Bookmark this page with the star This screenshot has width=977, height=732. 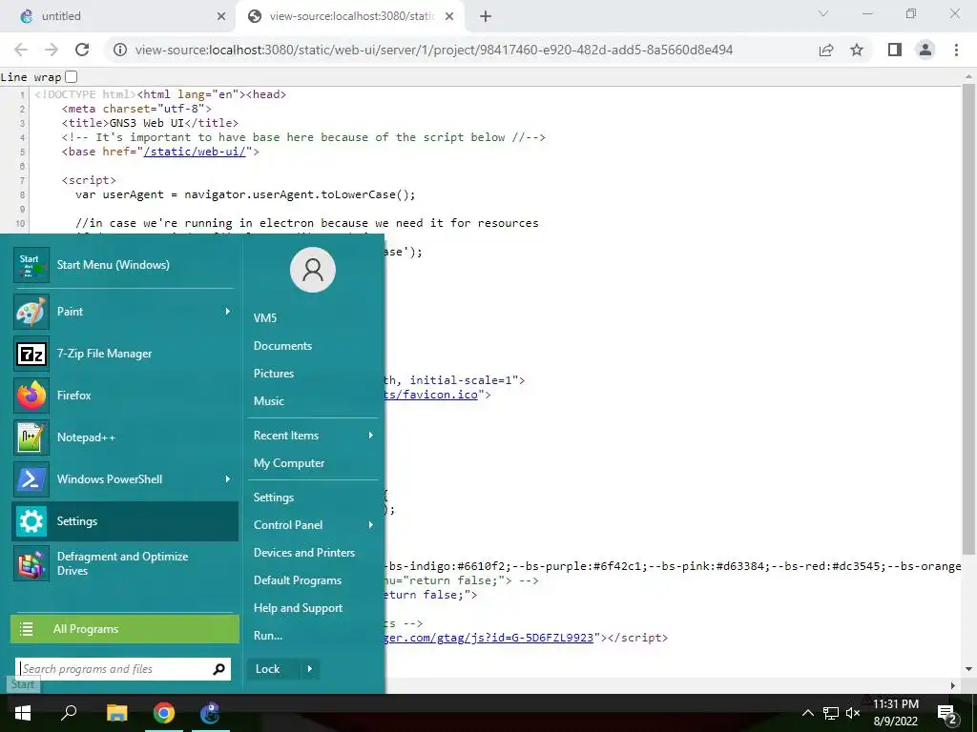(x=857, y=50)
